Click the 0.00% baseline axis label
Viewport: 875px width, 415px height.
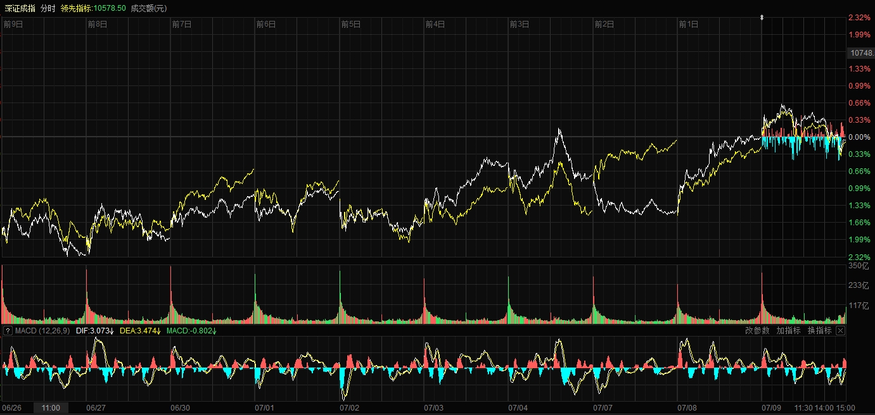tap(859, 137)
